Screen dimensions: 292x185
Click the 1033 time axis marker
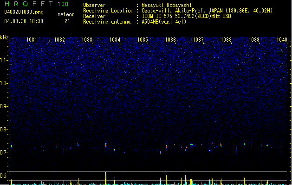87,40
